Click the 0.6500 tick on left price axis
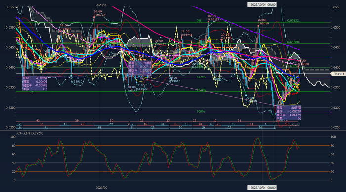The width and height of the screenshot is (346, 192). [10, 27]
